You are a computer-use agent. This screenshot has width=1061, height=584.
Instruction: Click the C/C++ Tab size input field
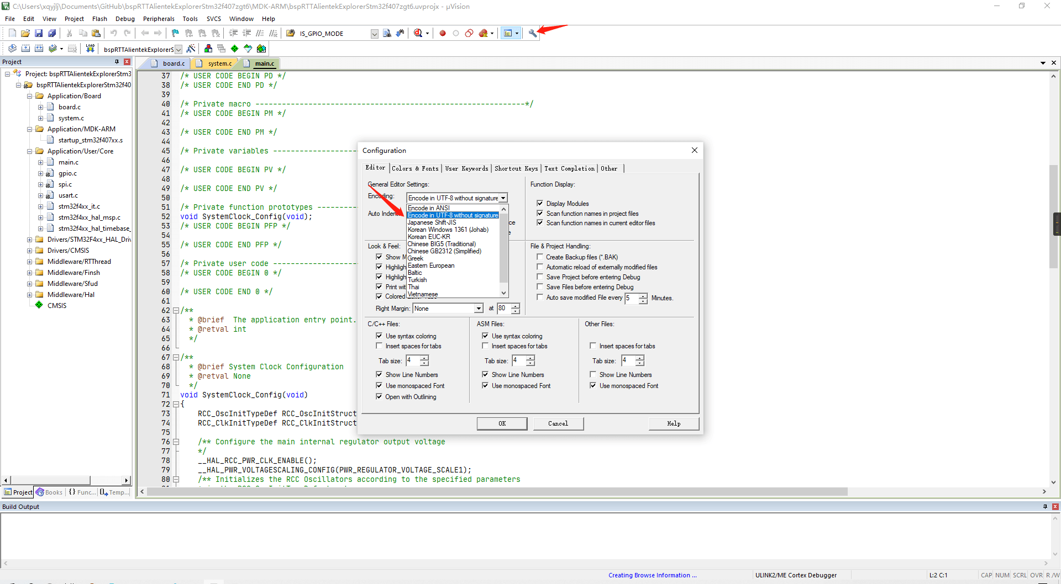[x=413, y=360]
